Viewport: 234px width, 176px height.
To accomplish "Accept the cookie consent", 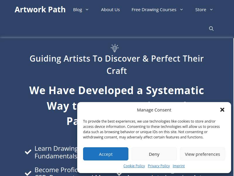I will pyautogui.click(x=106, y=154).
